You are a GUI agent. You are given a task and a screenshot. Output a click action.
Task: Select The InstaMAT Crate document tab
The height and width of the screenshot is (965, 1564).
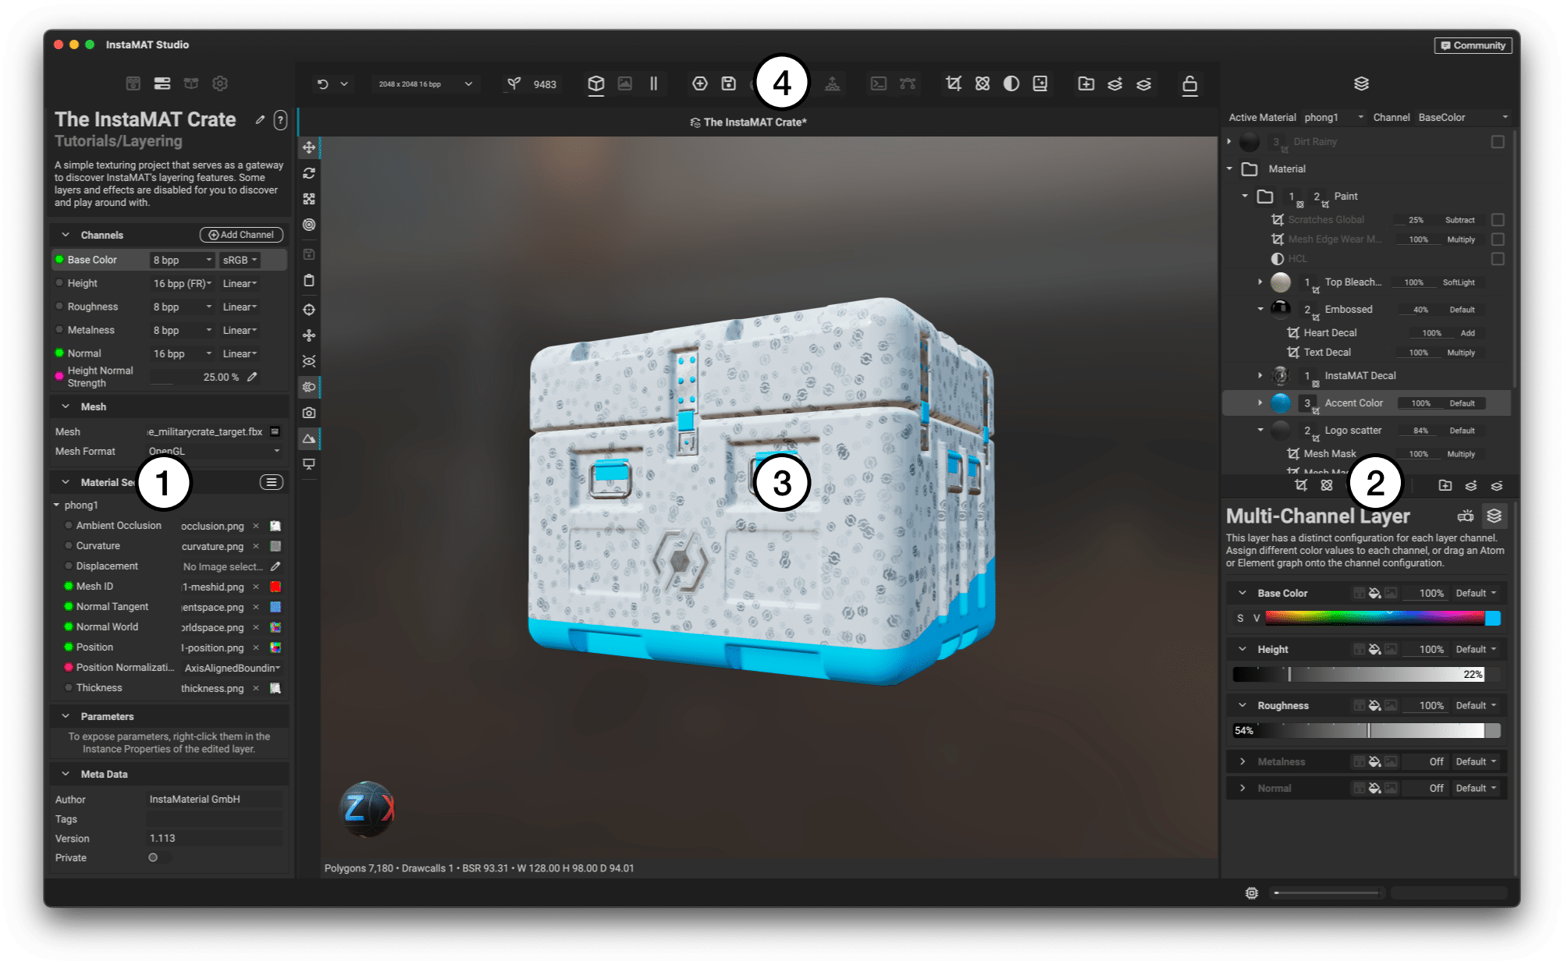[749, 122]
